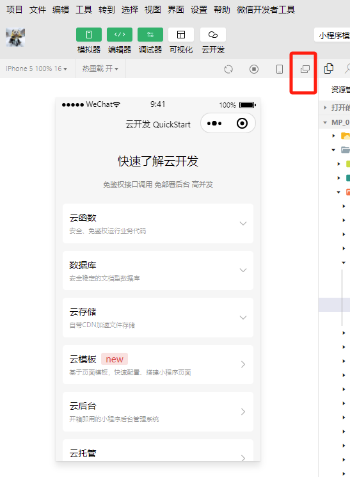Open the 视图 menu
Viewport: 350px width, 477px height.
tap(153, 10)
